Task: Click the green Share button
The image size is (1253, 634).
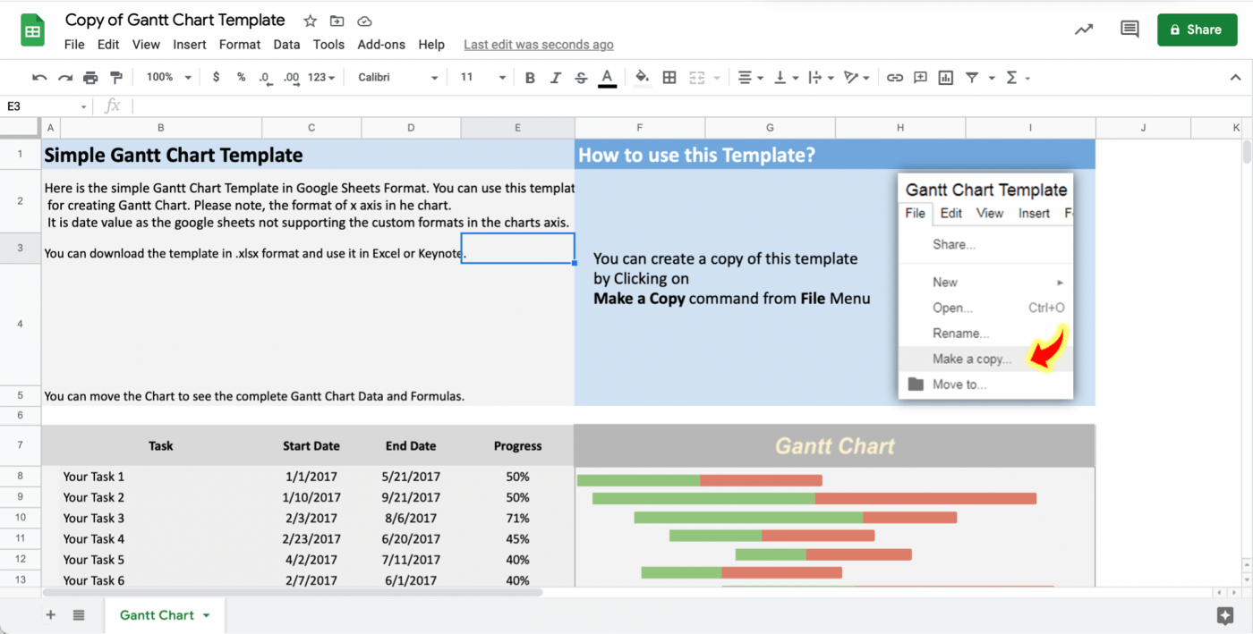Action: [x=1196, y=30]
